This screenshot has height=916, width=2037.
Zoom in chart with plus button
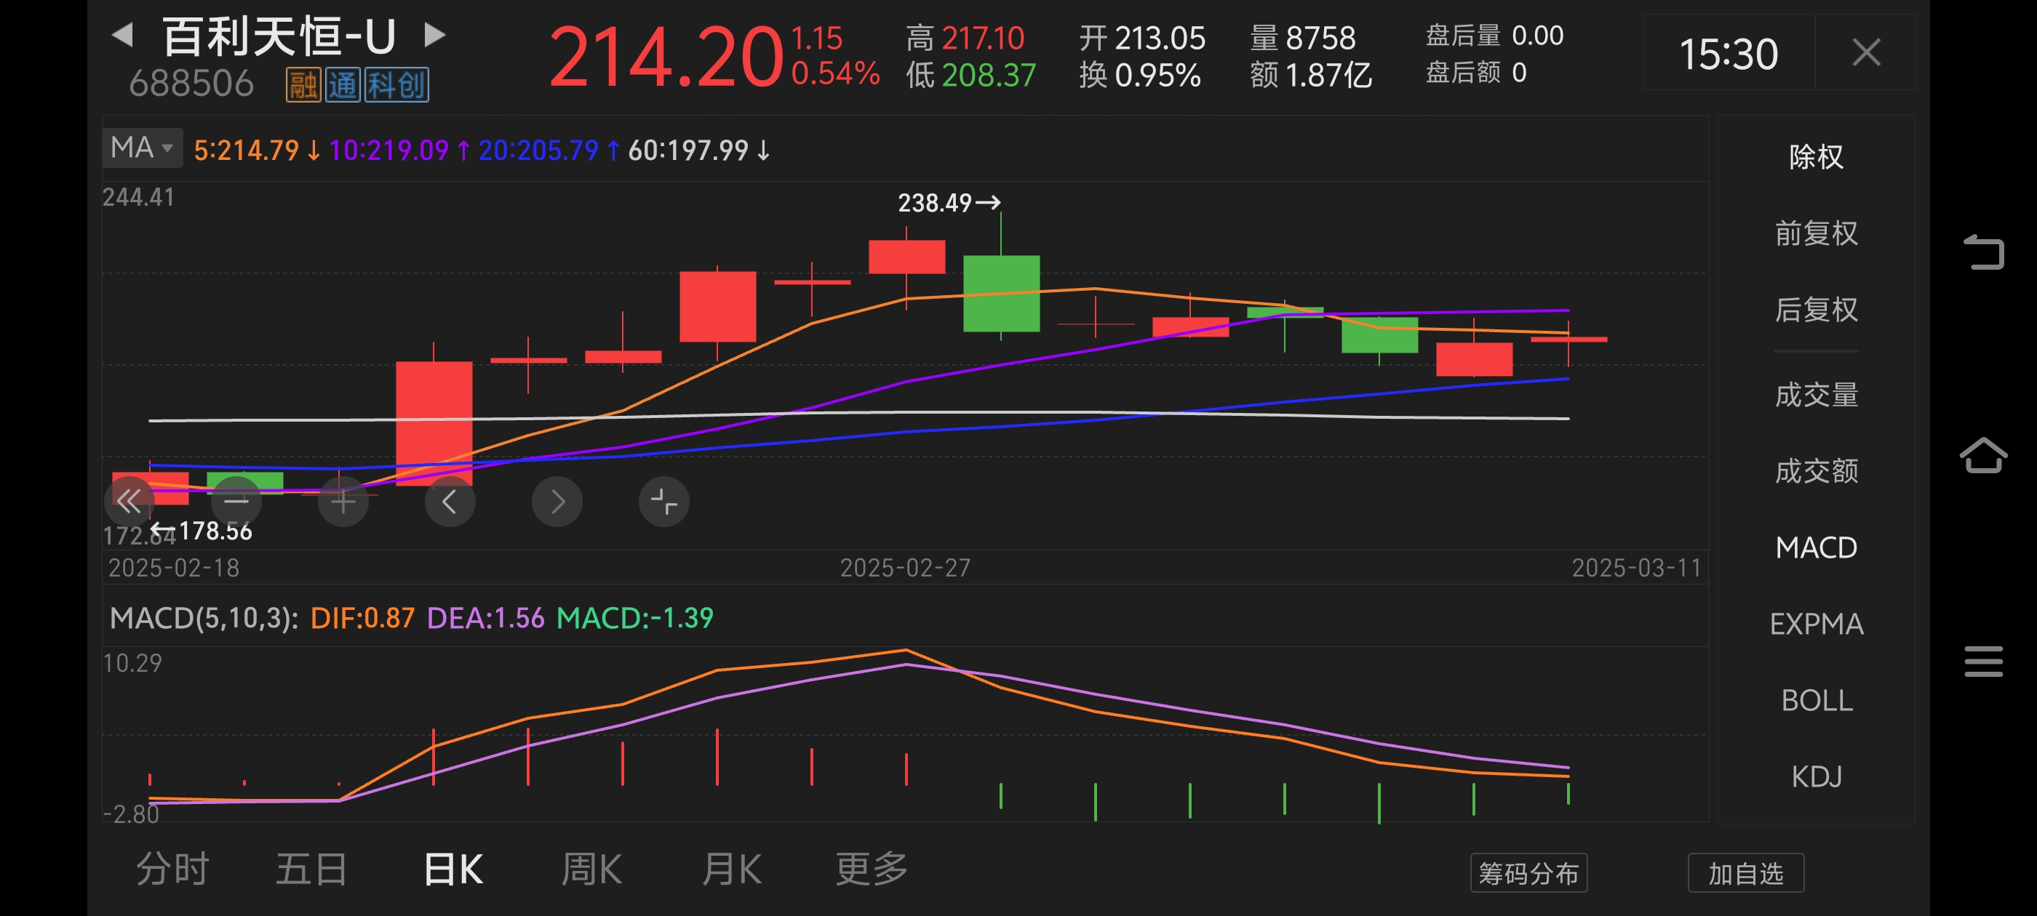(343, 501)
